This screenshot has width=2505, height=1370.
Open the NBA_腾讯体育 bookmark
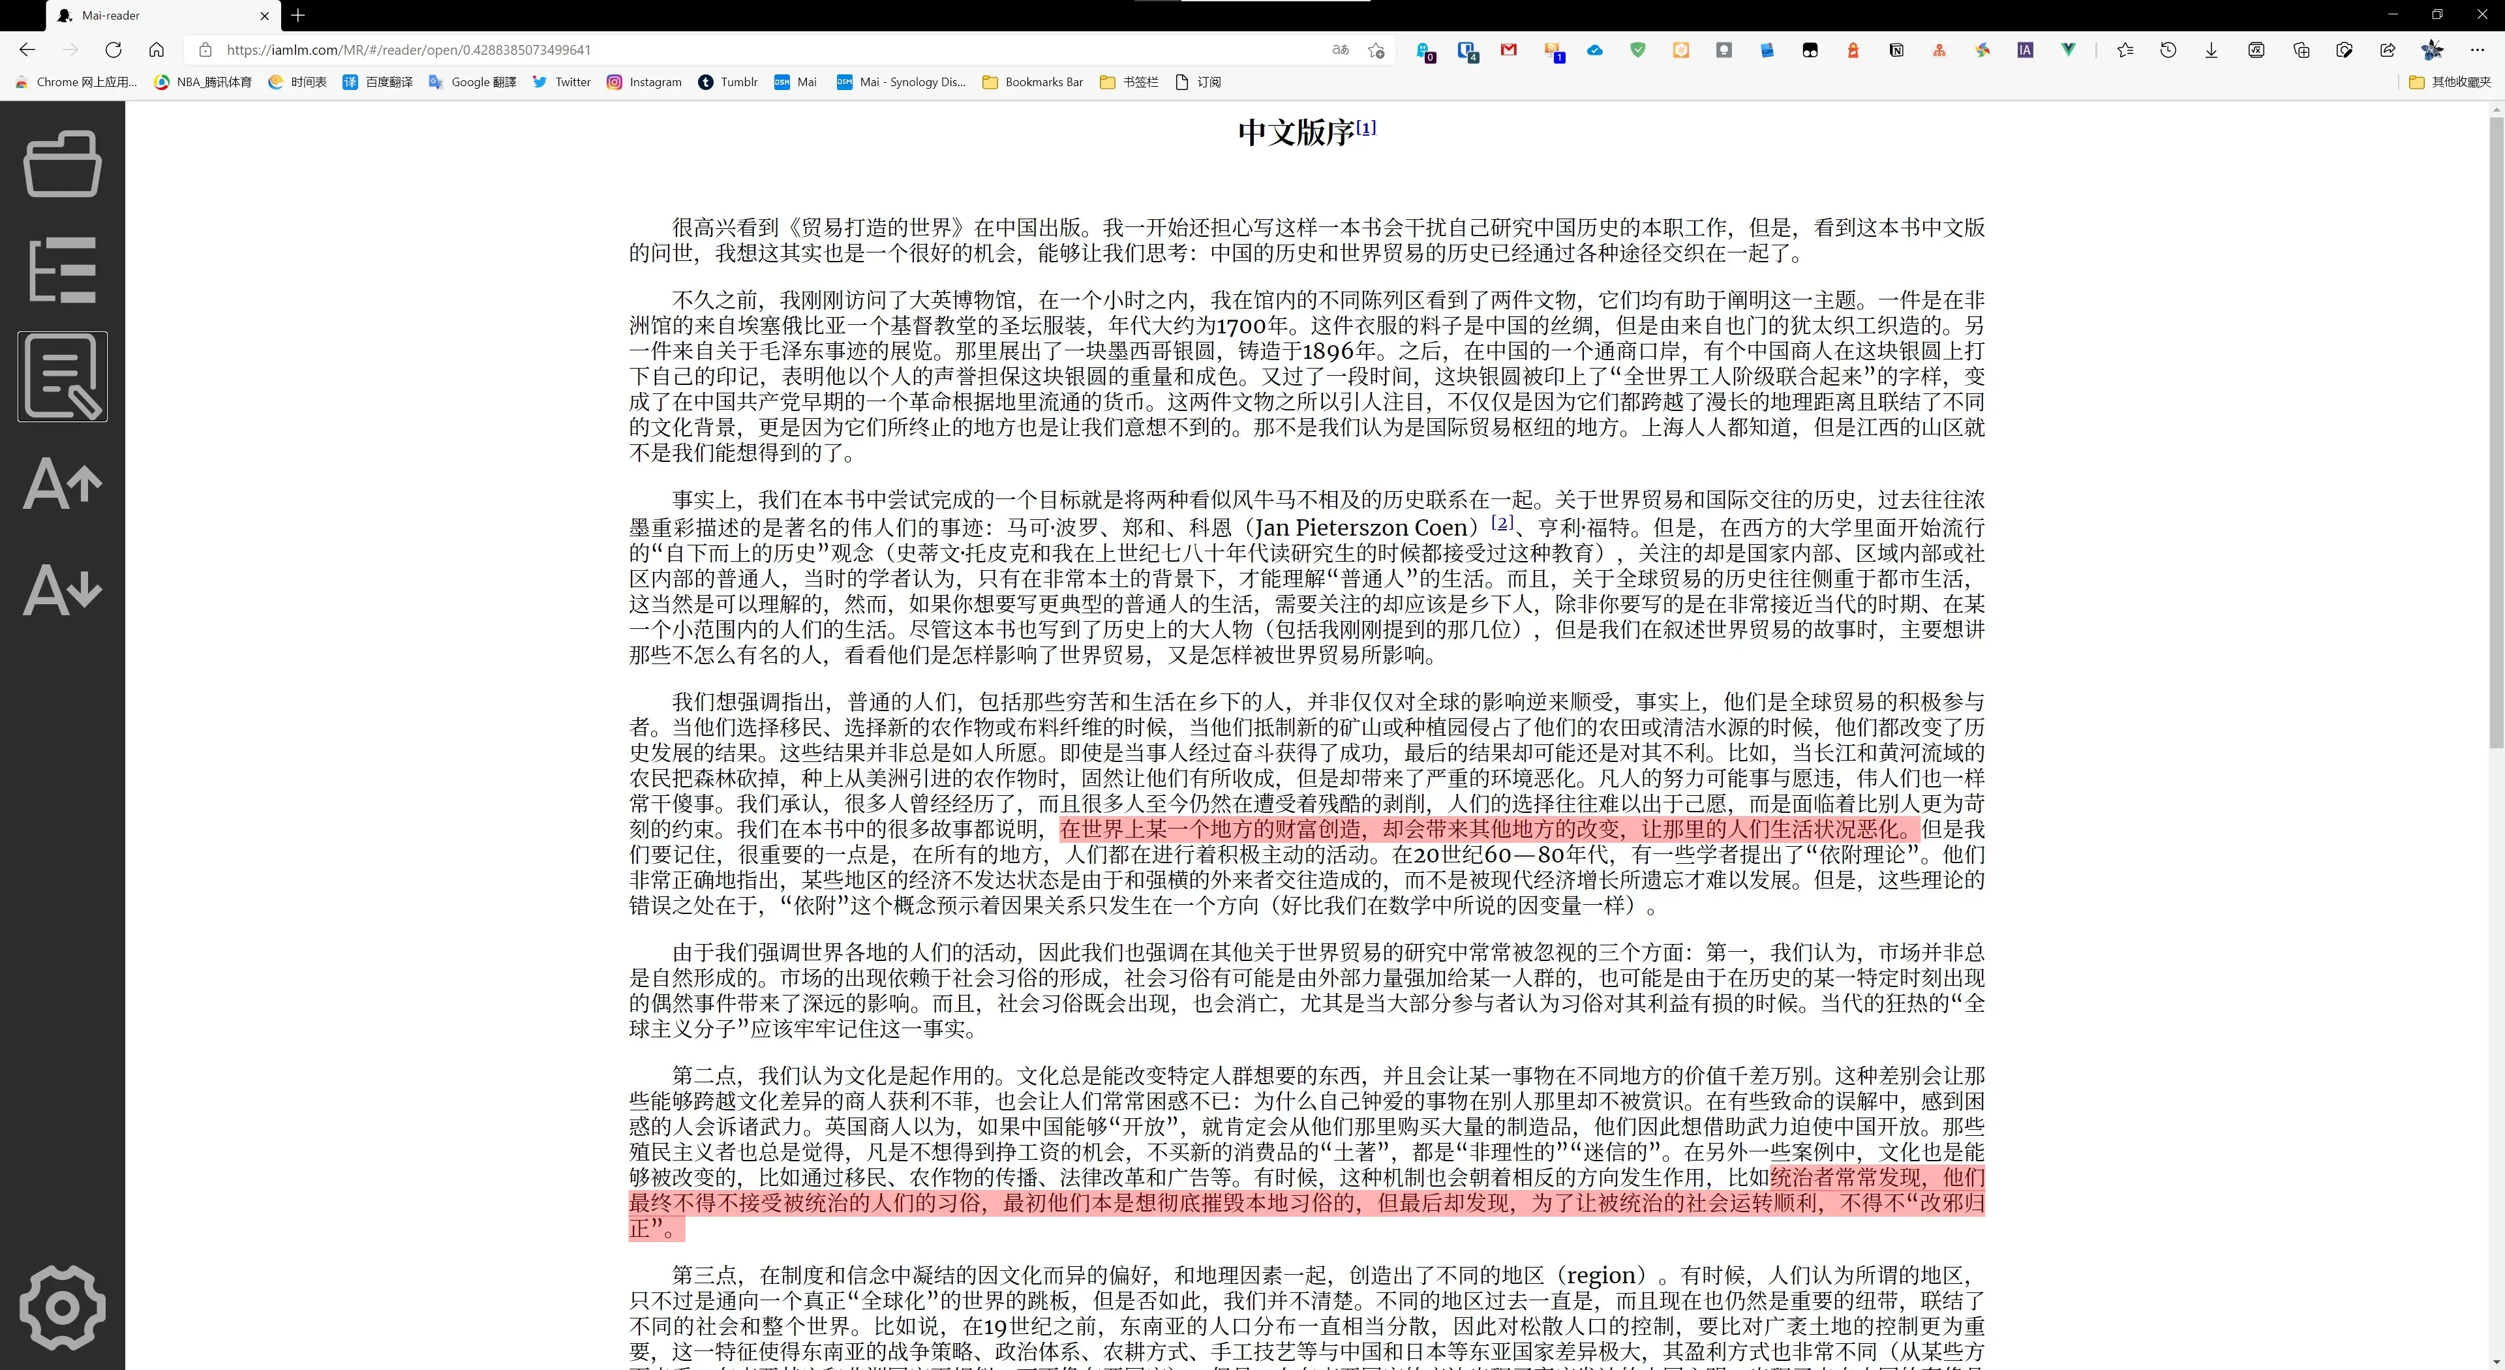coord(204,82)
